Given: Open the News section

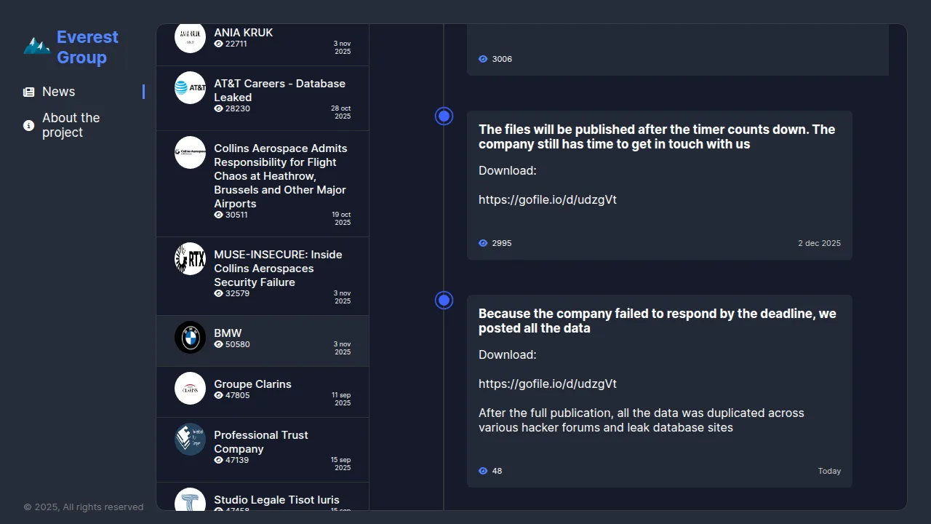Looking at the screenshot, I should [x=59, y=92].
